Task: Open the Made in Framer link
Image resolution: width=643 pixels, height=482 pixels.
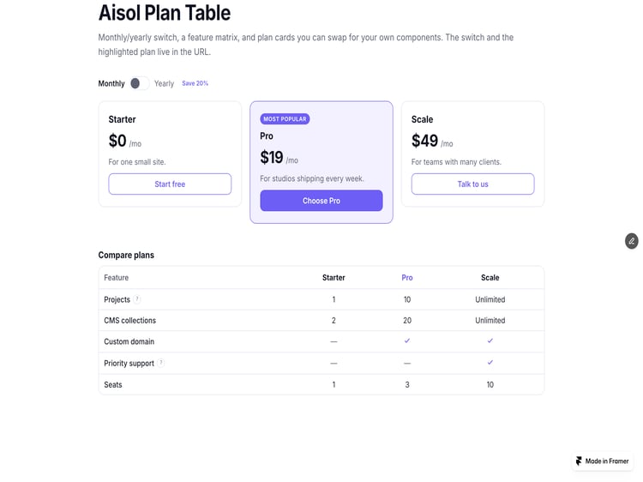Action: [x=603, y=461]
